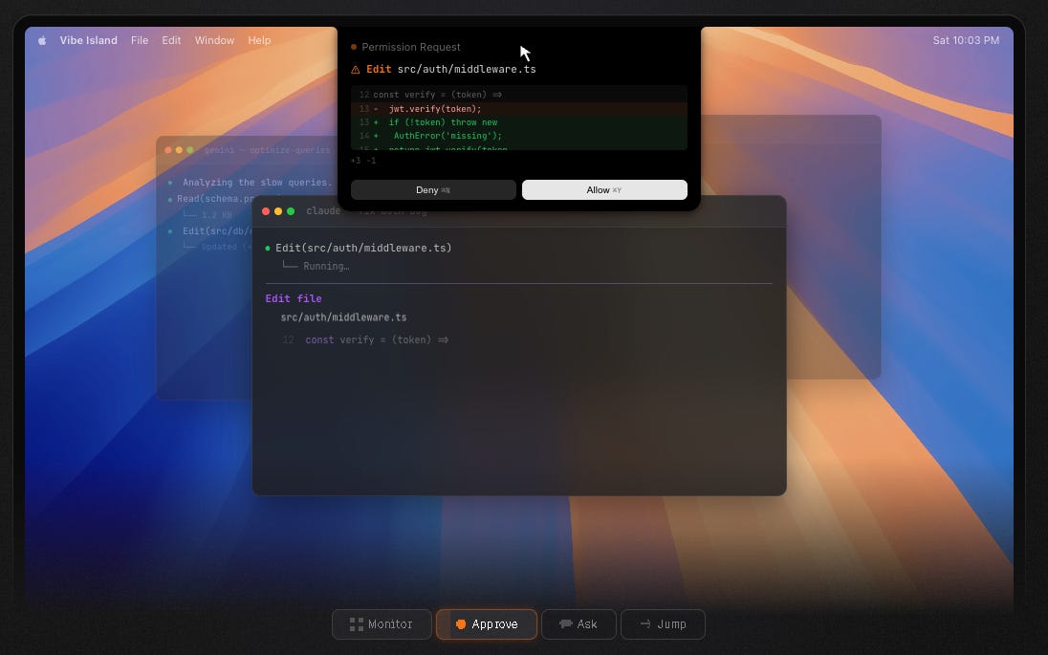Click Edit(src/db/ line in gemini window
1048x655 pixels.
click(216, 231)
